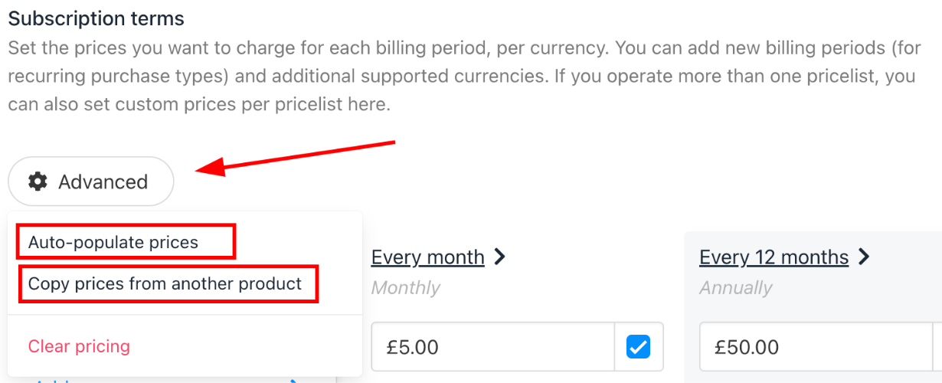Image resolution: width=942 pixels, height=383 pixels.
Task: Click the chevron beside Every 12 months
Action: click(865, 257)
